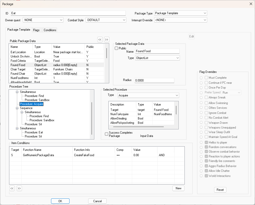Viewport: 255px width, 205px height.
Task: Check the Weapon Drawn checkbox
Action: point(206,122)
